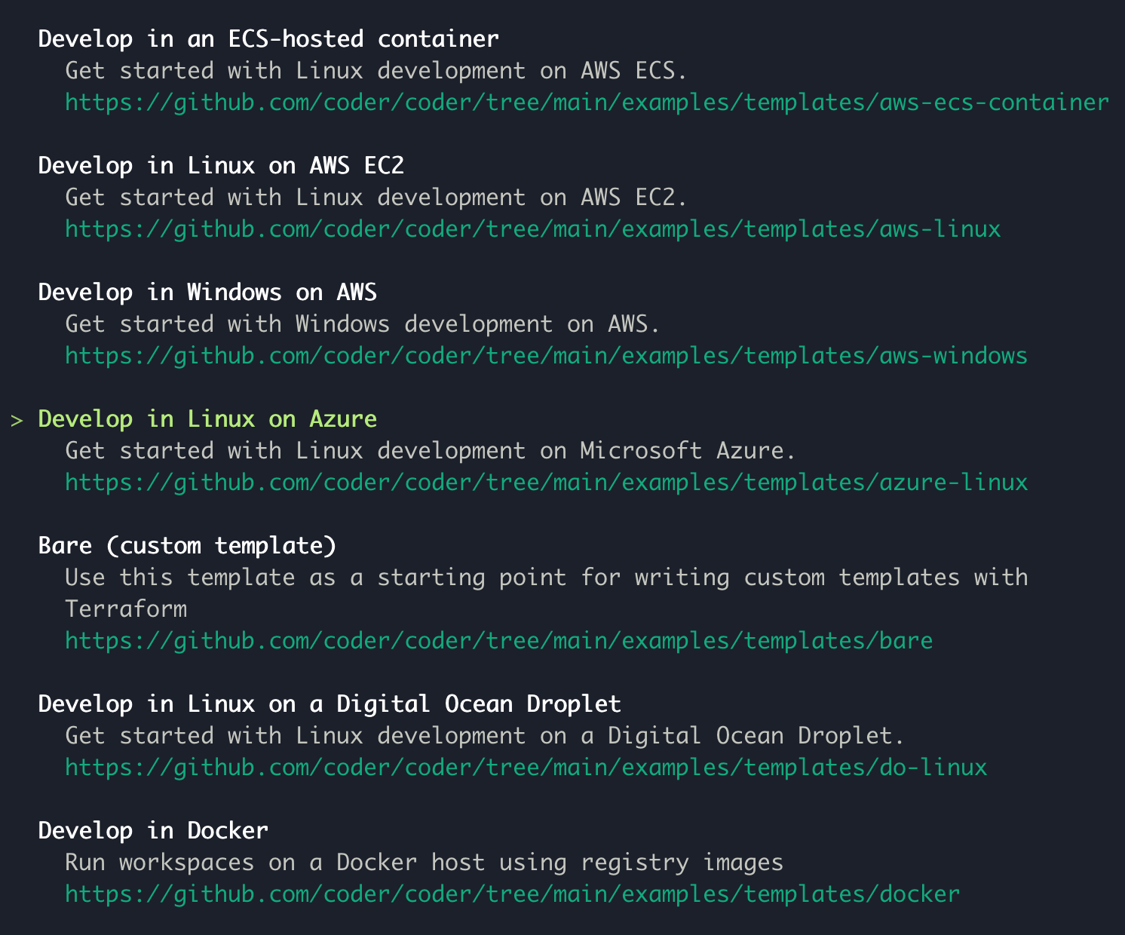The width and height of the screenshot is (1125, 935).
Task: Open the do-linux template URL
Action: pos(526,767)
